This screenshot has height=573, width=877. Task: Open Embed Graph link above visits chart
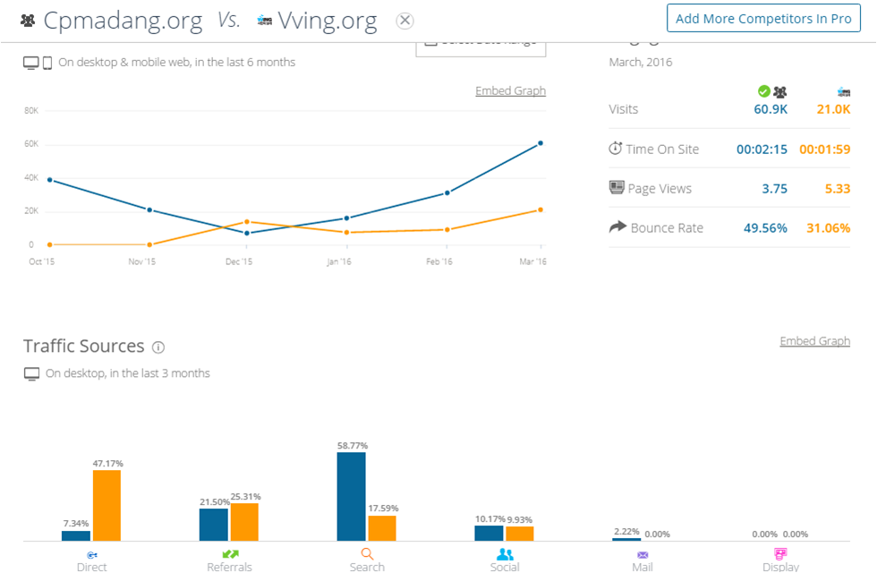(510, 90)
